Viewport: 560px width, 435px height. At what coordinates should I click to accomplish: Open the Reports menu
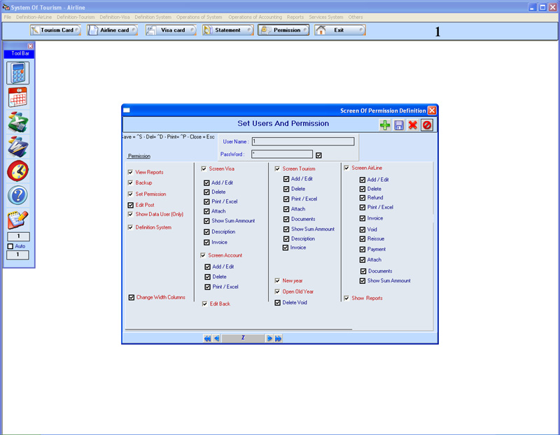[295, 17]
